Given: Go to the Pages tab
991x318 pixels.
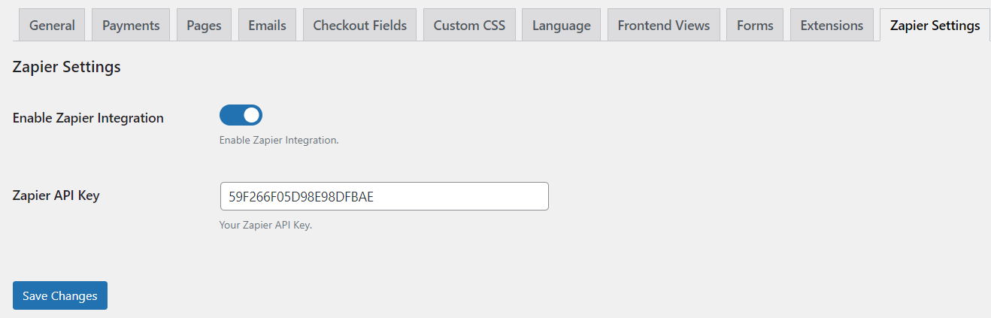Looking at the screenshot, I should click(204, 26).
